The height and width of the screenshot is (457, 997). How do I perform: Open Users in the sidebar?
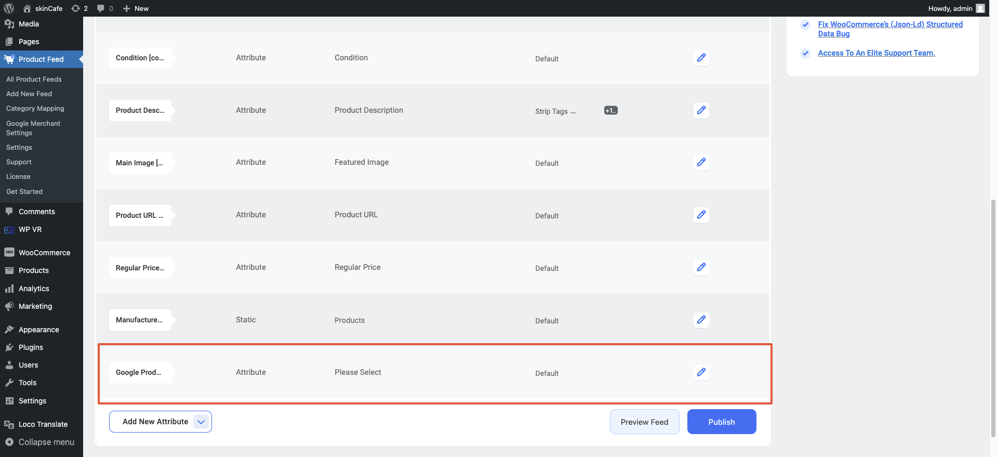click(x=42, y=365)
